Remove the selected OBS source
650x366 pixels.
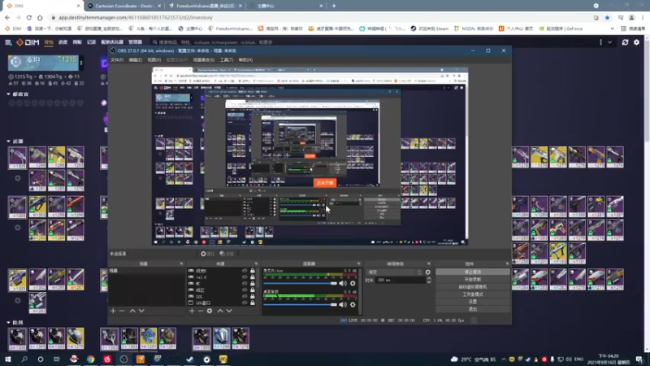click(201, 311)
